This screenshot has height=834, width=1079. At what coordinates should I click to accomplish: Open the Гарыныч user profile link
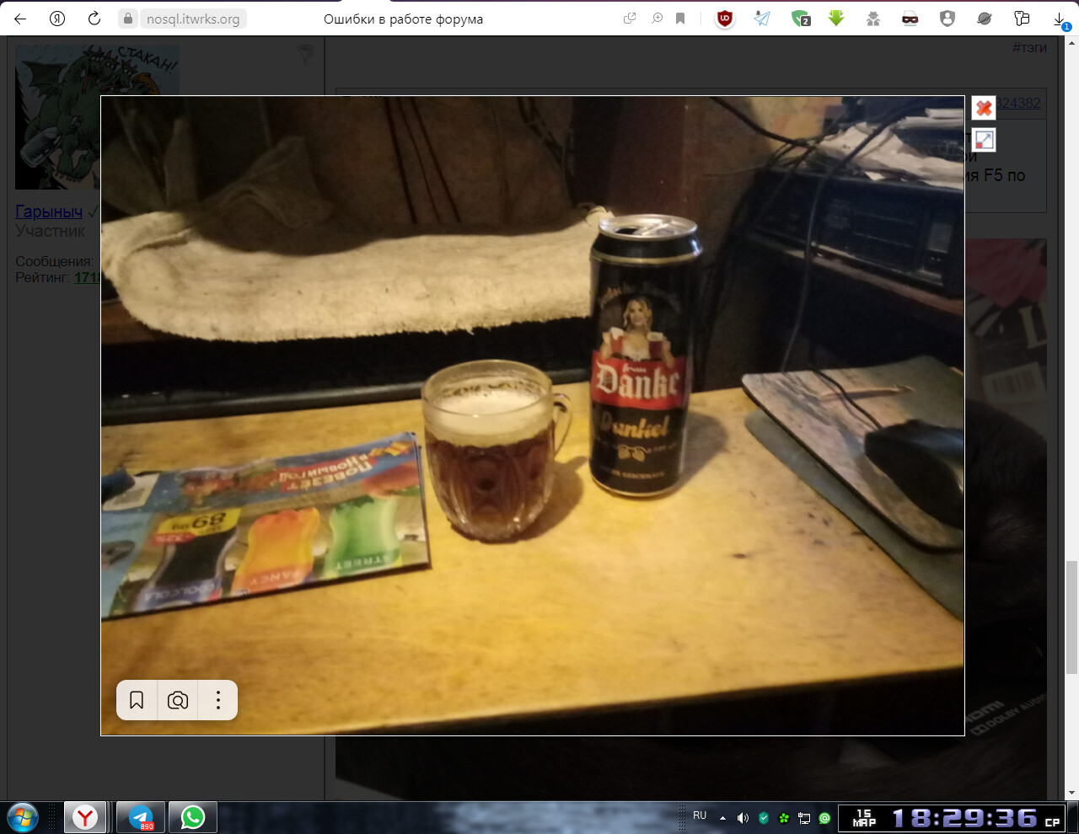49,211
